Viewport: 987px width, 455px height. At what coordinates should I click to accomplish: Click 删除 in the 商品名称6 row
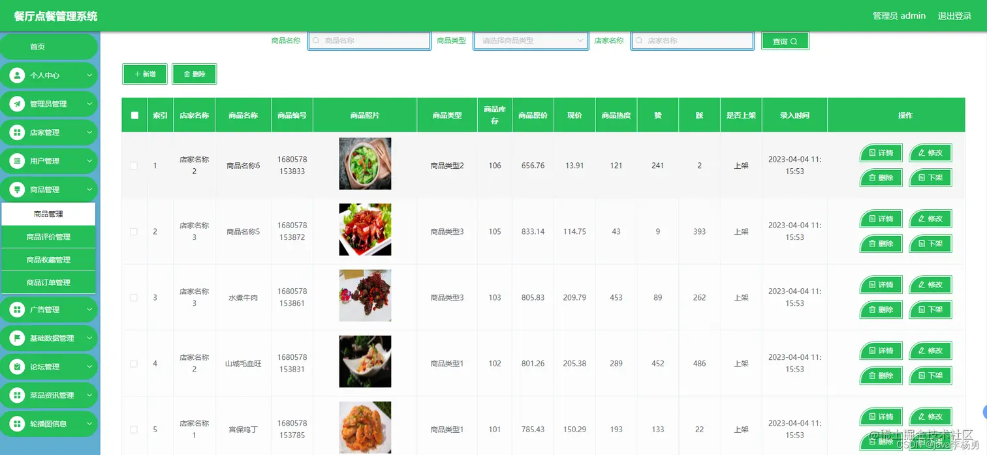881,177
